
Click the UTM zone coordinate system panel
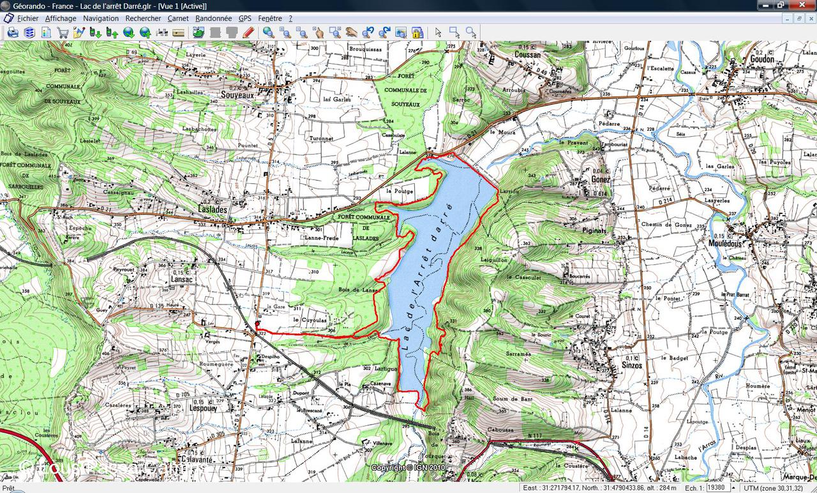coord(779,487)
